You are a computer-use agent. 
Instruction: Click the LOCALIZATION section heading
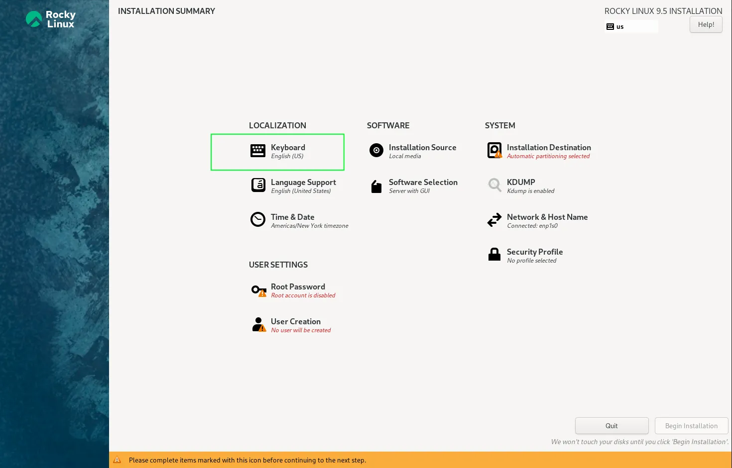(277, 125)
